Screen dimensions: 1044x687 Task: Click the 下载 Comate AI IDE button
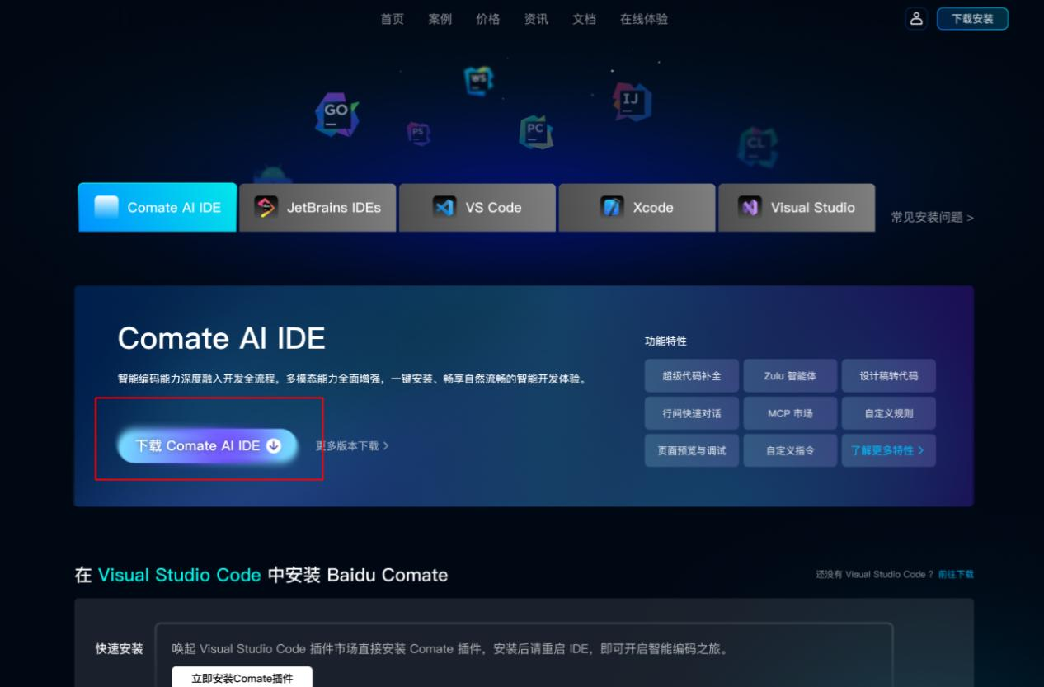point(208,445)
